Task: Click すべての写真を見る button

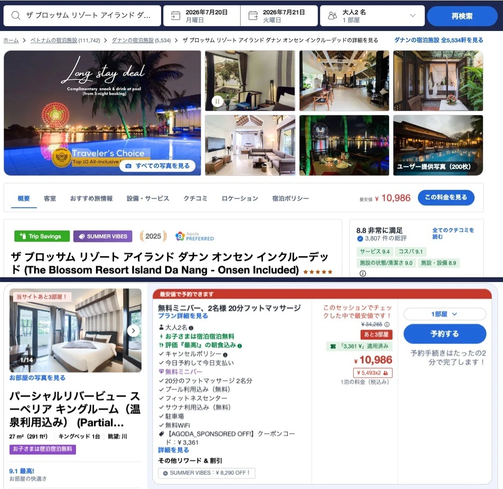Action: click(x=157, y=166)
